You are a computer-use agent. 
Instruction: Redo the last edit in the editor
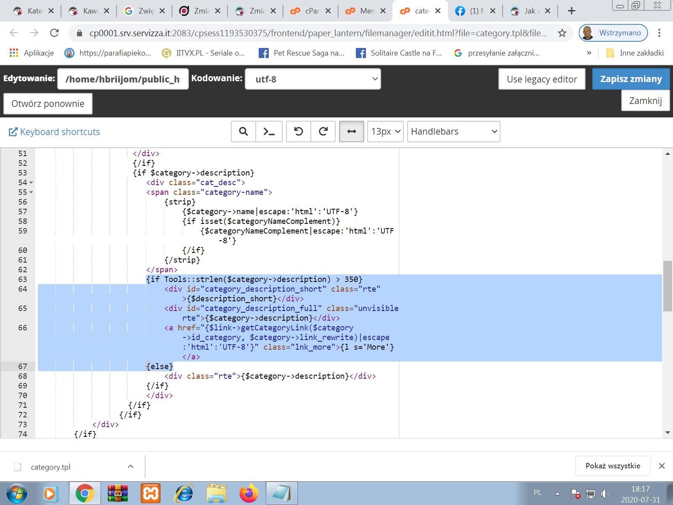click(323, 132)
